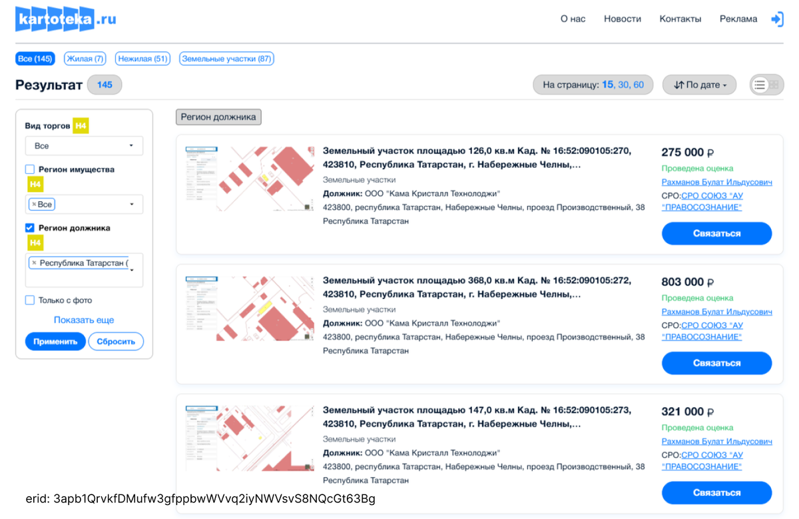Remove the 'Республика Татарстан' region tag
This screenshot has width=799, height=519.
35,263
